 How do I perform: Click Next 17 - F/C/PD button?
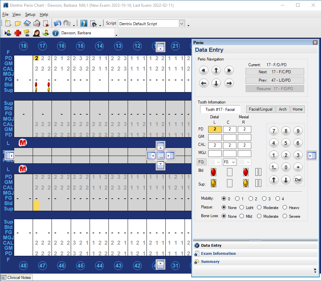275,72
